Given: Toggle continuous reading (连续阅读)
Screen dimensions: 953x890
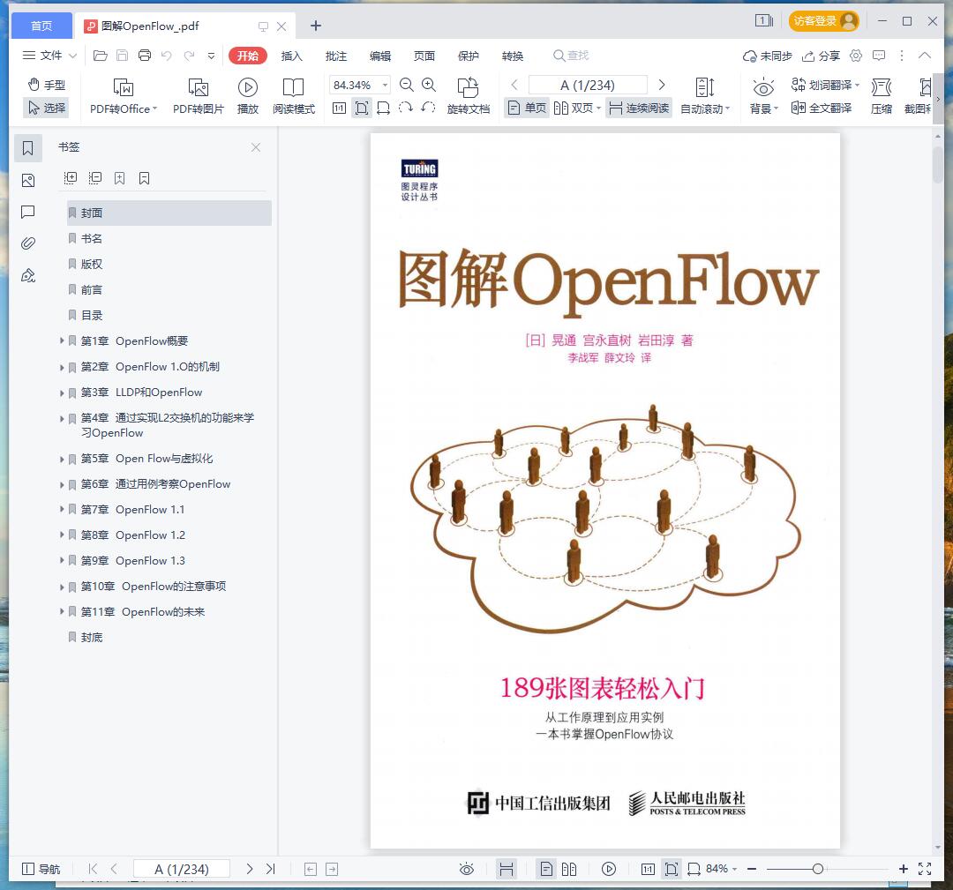Looking at the screenshot, I should pyautogui.click(x=639, y=108).
